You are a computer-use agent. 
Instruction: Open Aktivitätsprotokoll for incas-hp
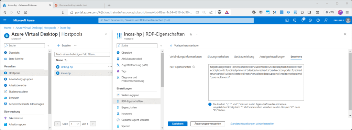(131, 59)
